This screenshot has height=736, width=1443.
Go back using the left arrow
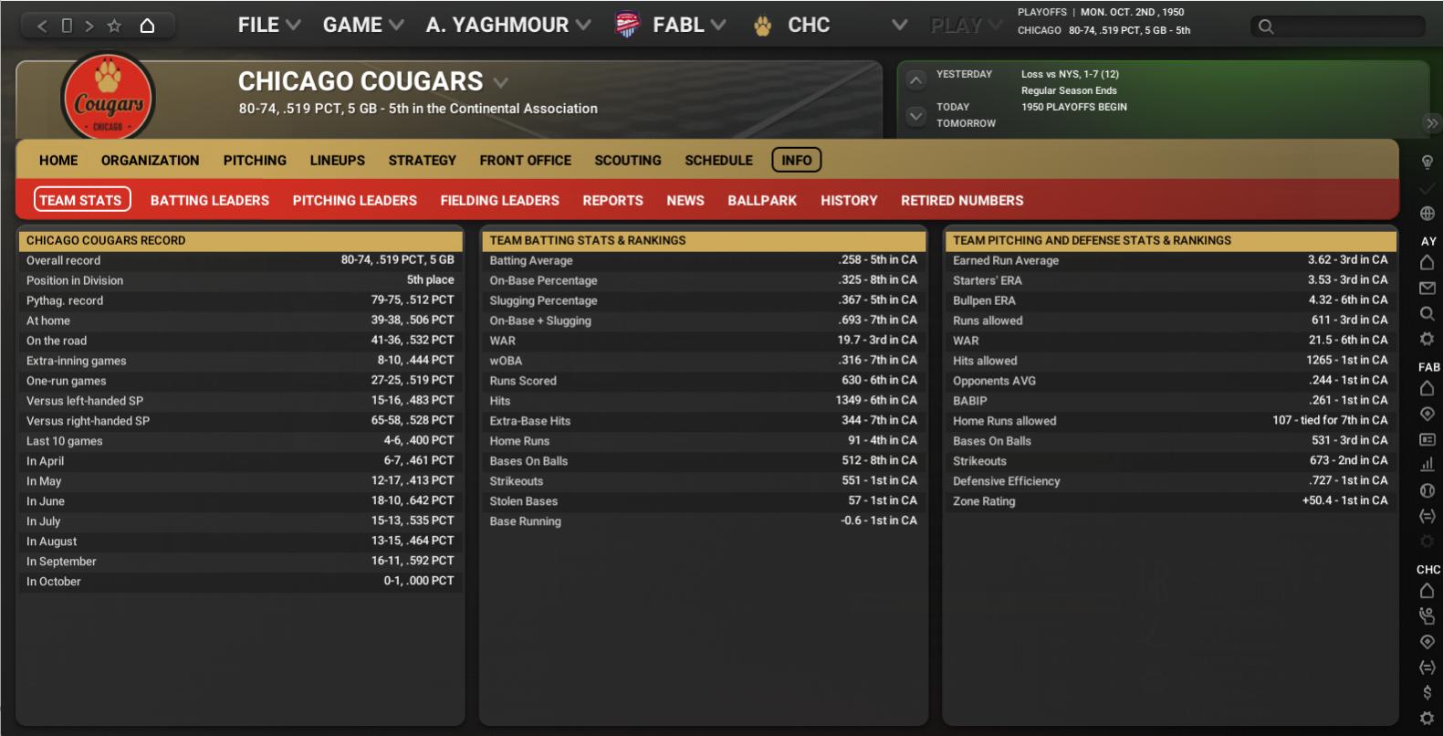click(42, 26)
